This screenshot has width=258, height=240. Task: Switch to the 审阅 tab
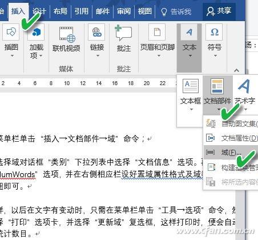click(124, 11)
